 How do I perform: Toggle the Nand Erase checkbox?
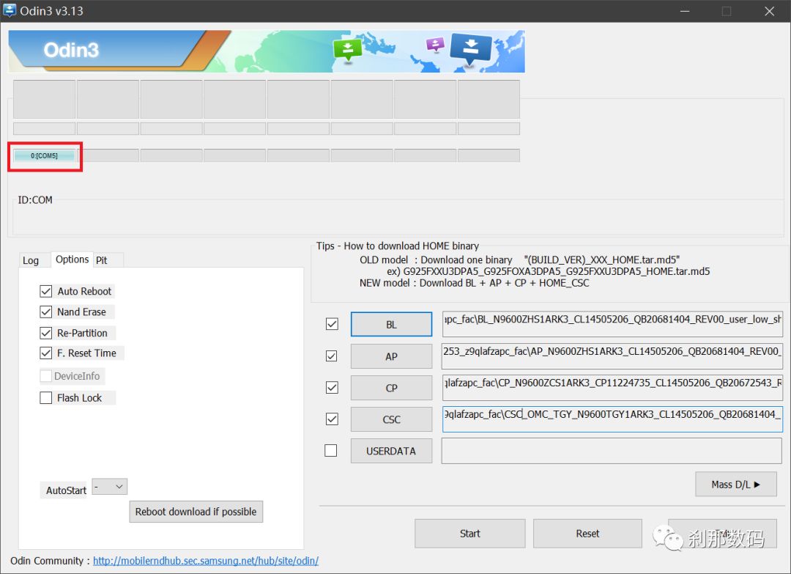click(x=46, y=312)
